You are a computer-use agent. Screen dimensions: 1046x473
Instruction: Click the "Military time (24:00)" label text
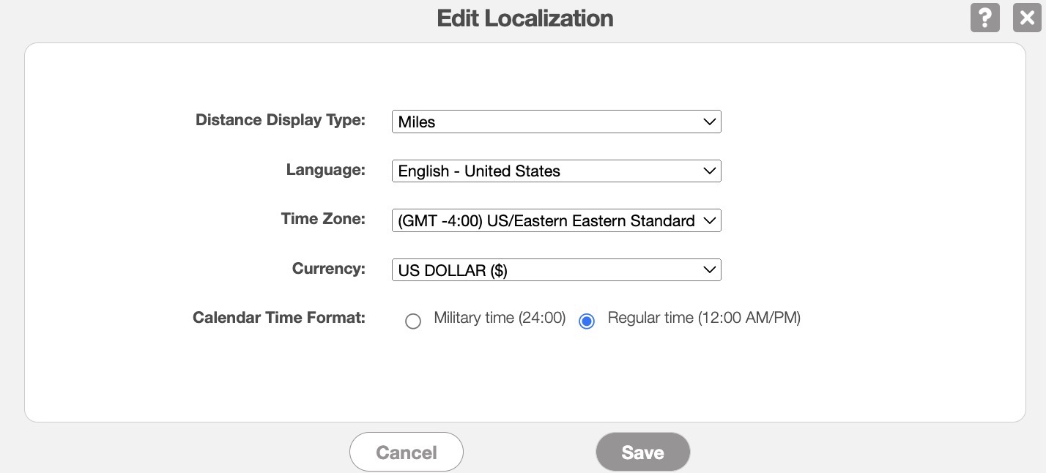(x=500, y=318)
